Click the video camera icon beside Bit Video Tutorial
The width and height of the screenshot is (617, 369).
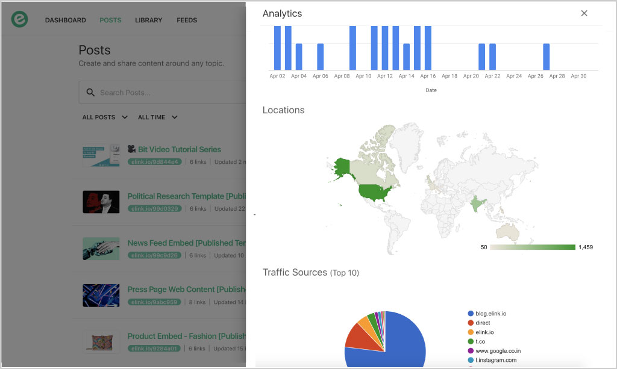(131, 149)
